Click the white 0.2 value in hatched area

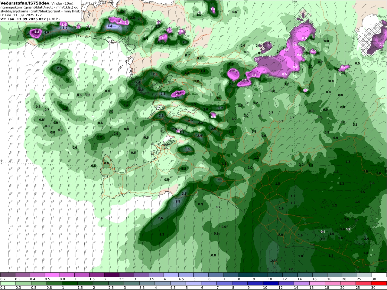[x=348, y=229]
